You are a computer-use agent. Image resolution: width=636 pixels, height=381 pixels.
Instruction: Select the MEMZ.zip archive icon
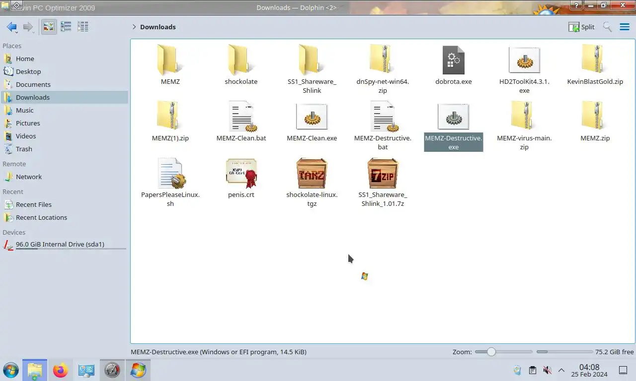595,116
